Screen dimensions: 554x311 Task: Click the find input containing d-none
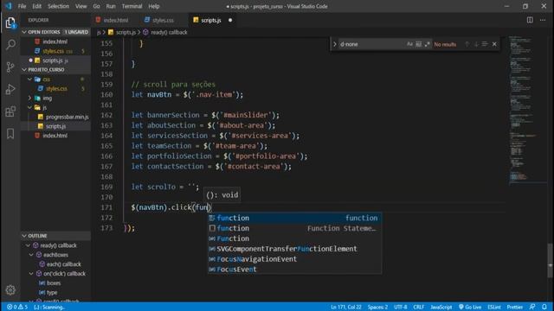pos(371,44)
